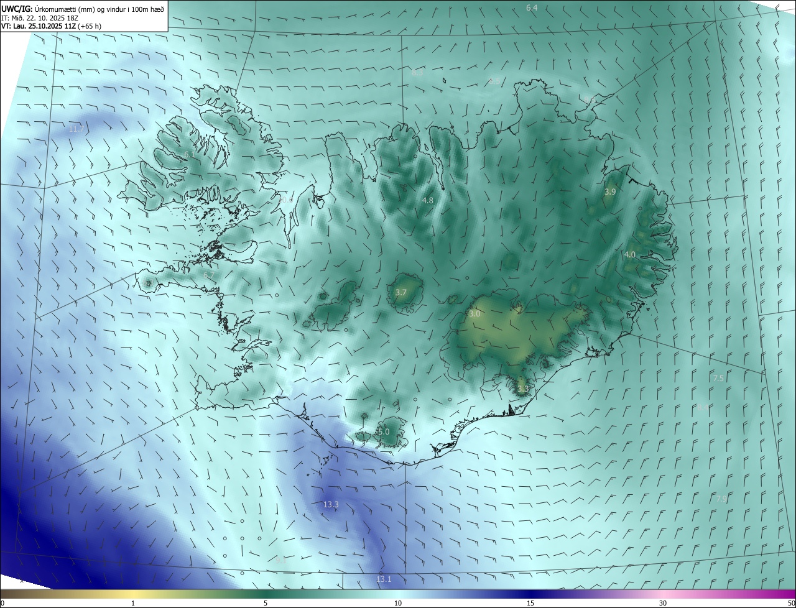Select the legend tick label 5
The width and height of the screenshot is (796, 608).
[266, 603]
